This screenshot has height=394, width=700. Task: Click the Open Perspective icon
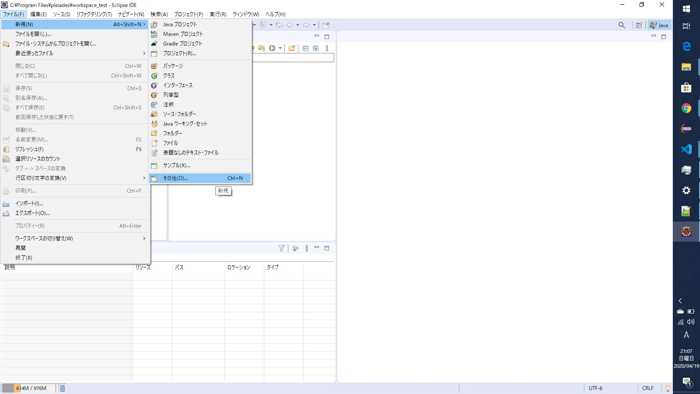tap(639, 25)
